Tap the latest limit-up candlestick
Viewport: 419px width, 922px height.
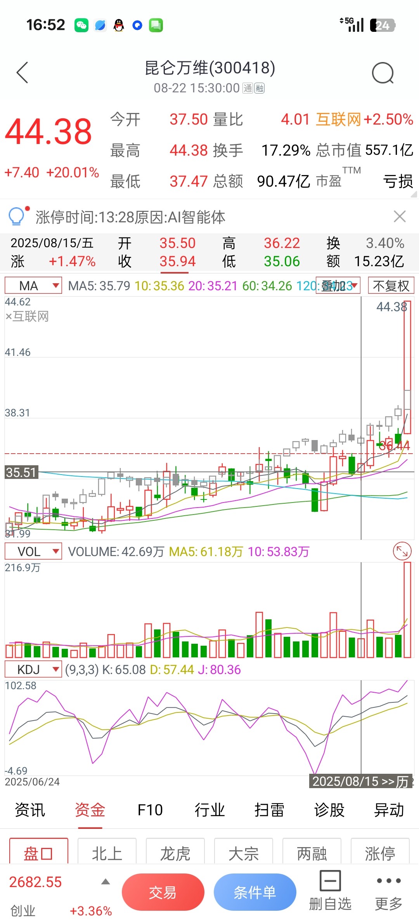click(407, 367)
